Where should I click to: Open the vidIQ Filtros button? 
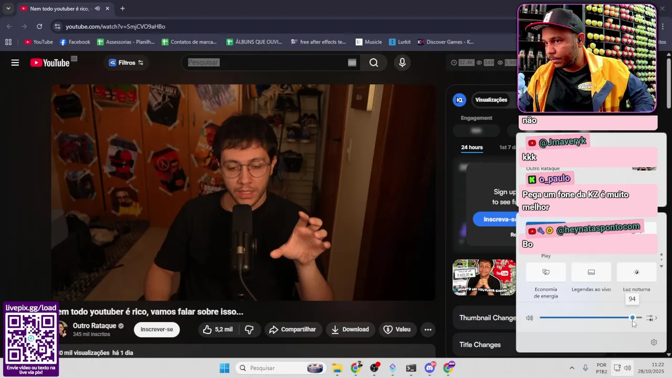point(126,62)
